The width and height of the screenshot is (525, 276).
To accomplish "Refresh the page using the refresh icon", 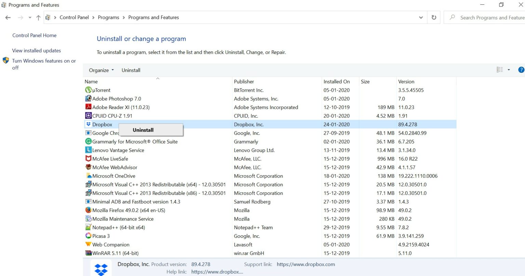I will [x=433, y=17].
